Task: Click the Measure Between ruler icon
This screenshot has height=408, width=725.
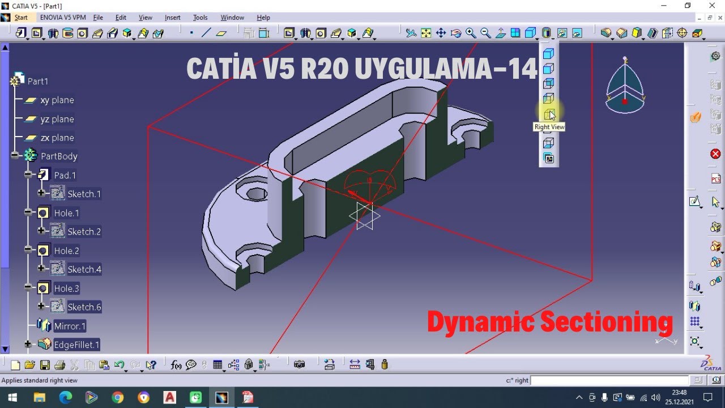Action: coord(355,365)
